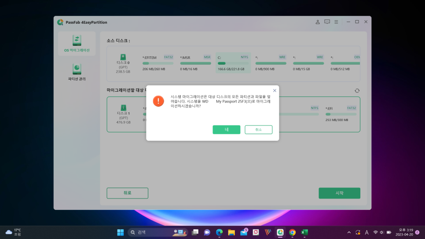Open the clock showing 오후 3:19

(404, 232)
